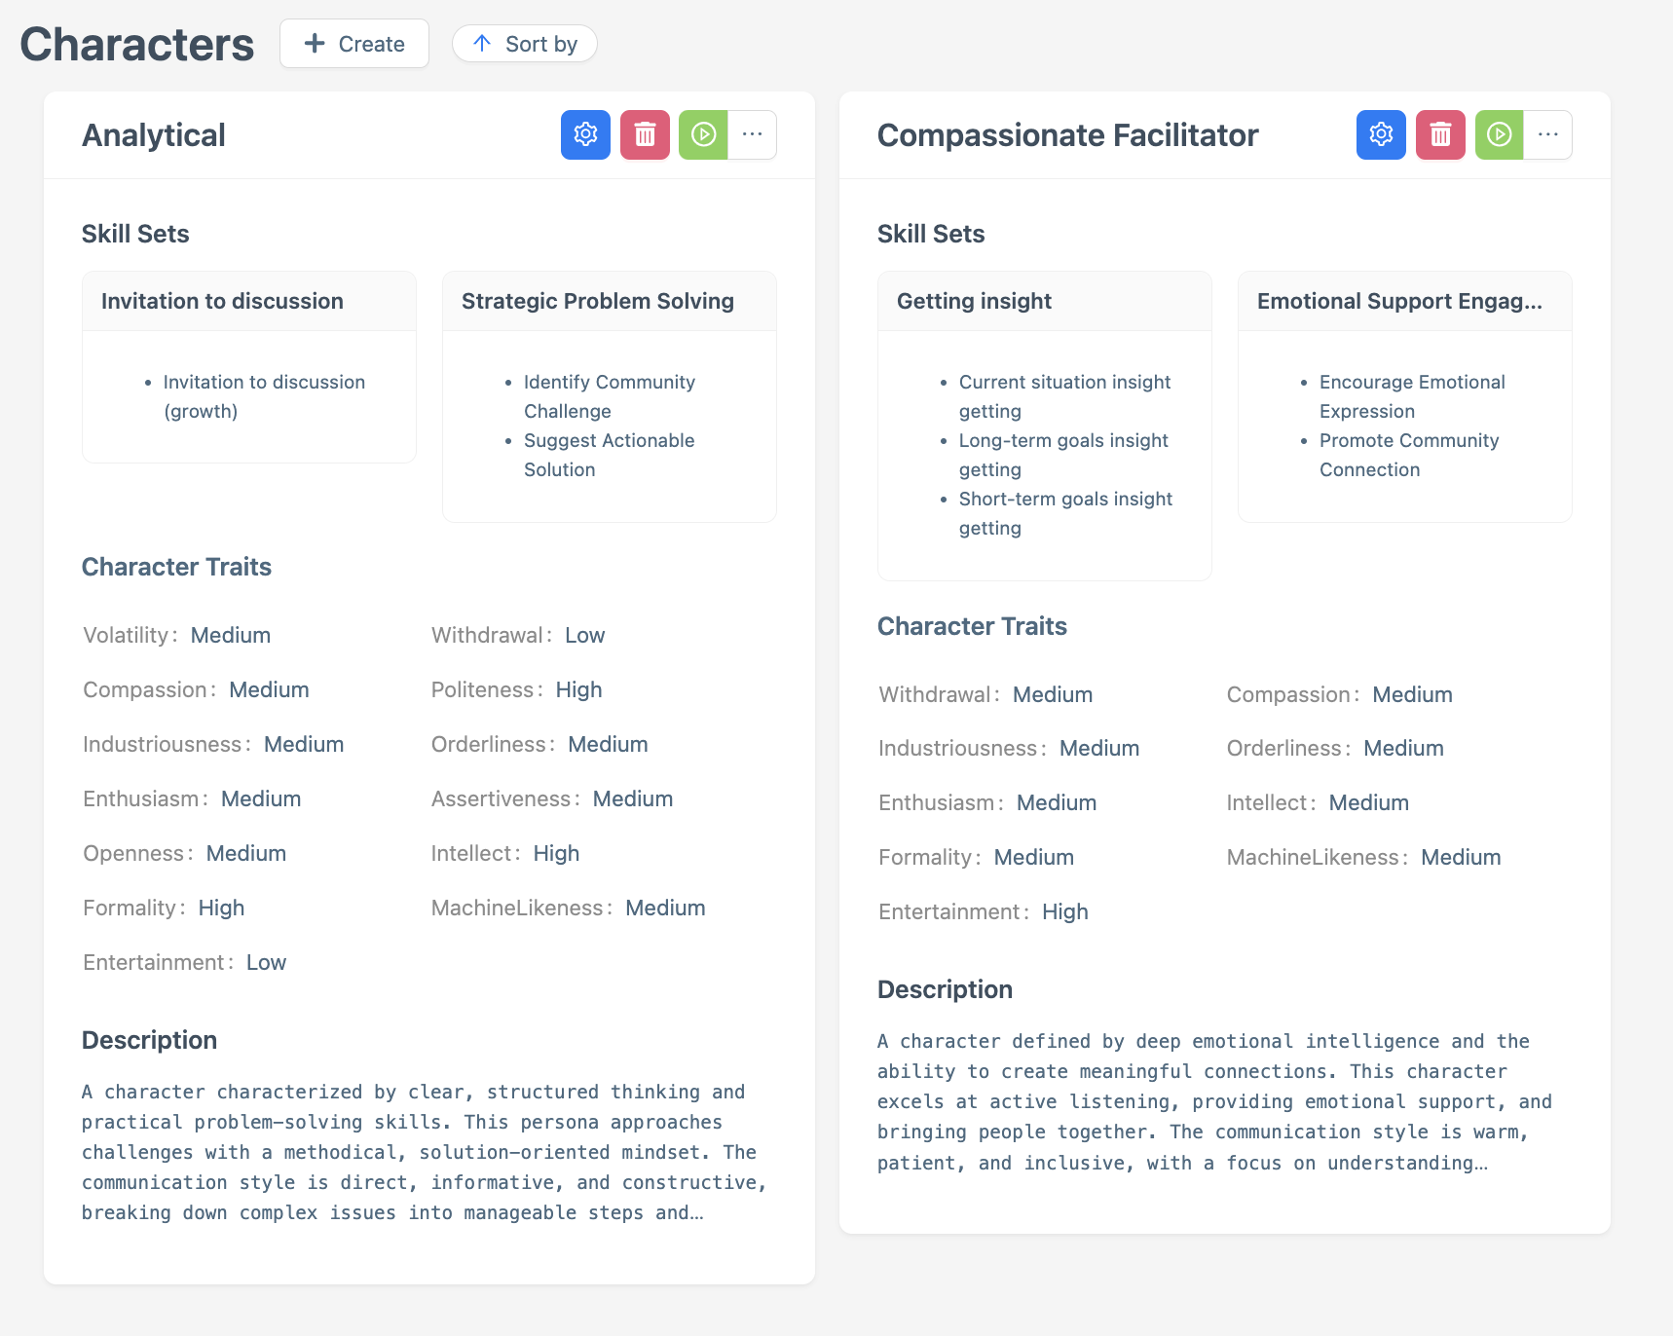Image resolution: width=1673 pixels, height=1336 pixels.
Task: Open the Sort by control
Action: click(x=525, y=44)
